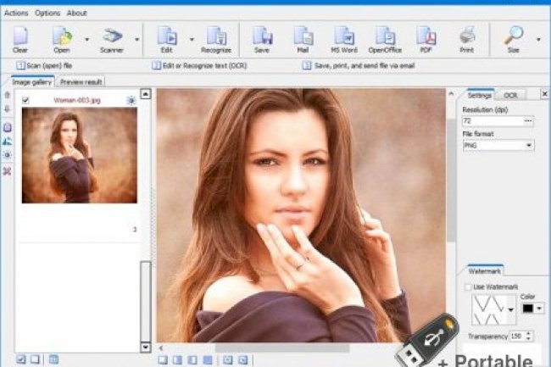Expand the Edit button dropdown arrow
551x367 pixels.
(192, 38)
